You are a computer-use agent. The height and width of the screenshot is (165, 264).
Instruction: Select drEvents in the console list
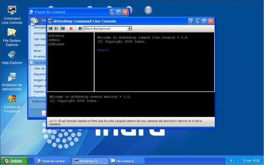click(56, 36)
